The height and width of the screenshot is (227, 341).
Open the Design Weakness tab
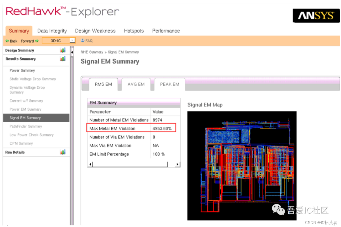[95, 31]
